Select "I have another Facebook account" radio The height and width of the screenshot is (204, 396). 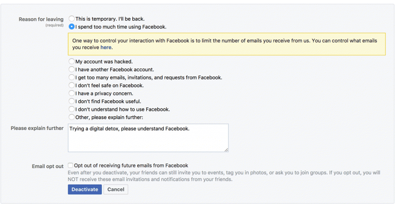[x=72, y=70]
